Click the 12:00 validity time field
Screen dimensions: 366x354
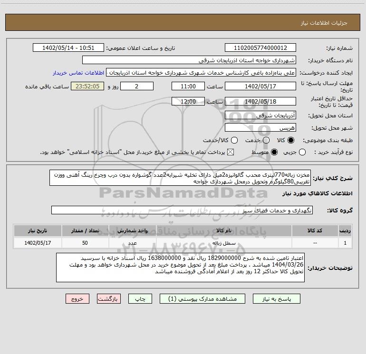(x=188, y=101)
